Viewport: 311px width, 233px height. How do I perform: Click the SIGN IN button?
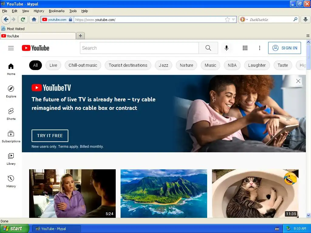tap(284, 48)
